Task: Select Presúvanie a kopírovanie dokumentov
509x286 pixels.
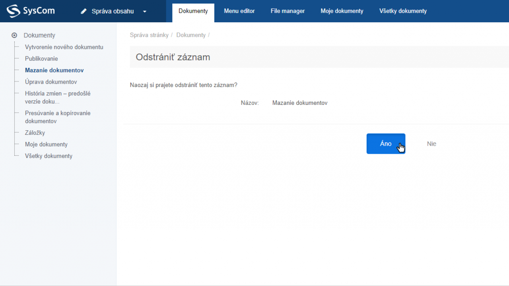Action: tap(58, 117)
